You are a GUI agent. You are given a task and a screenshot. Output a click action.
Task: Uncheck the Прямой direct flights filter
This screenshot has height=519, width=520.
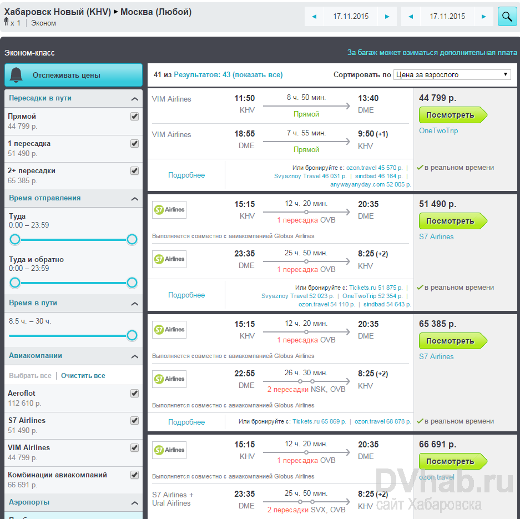134,117
